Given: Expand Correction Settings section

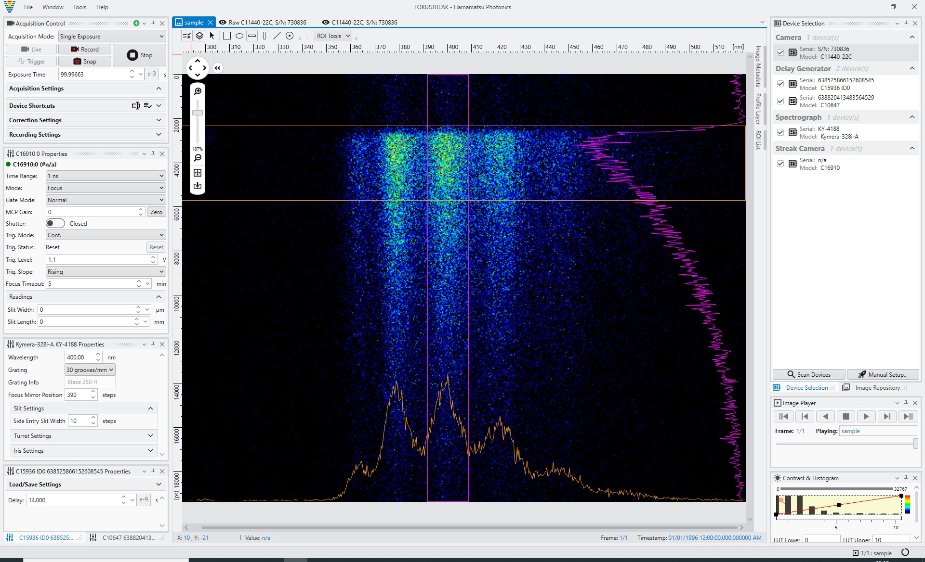Looking at the screenshot, I should (x=85, y=120).
